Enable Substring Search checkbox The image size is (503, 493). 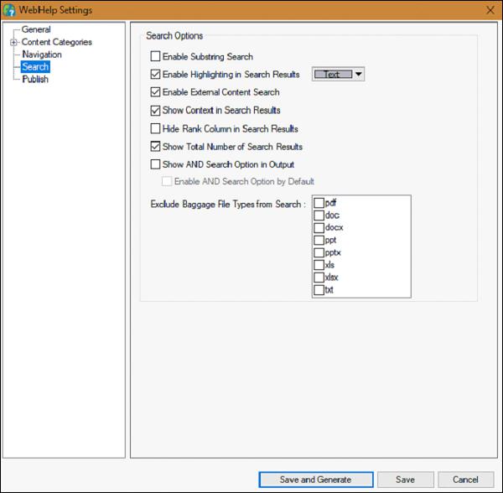point(155,57)
